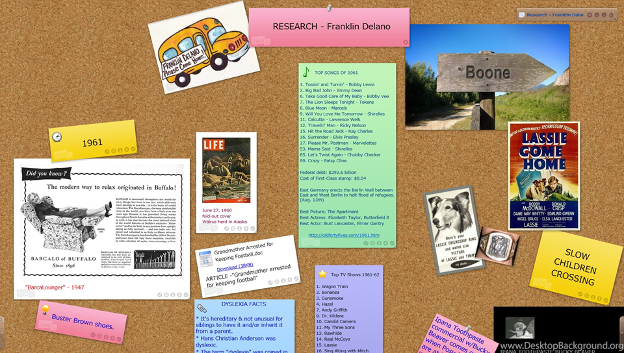Select the RESEARCH - Franklin Delano header note
The image size is (624, 353).
coord(329,27)
